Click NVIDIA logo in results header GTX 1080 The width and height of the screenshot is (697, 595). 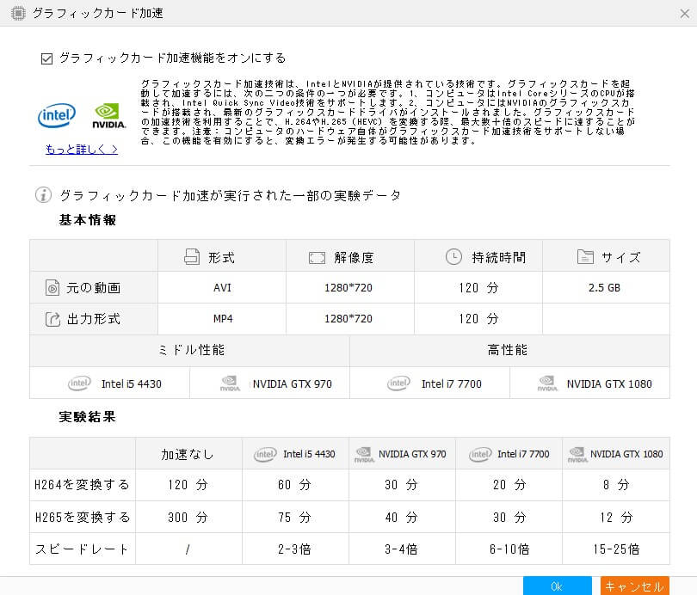(x=577, y=454)
